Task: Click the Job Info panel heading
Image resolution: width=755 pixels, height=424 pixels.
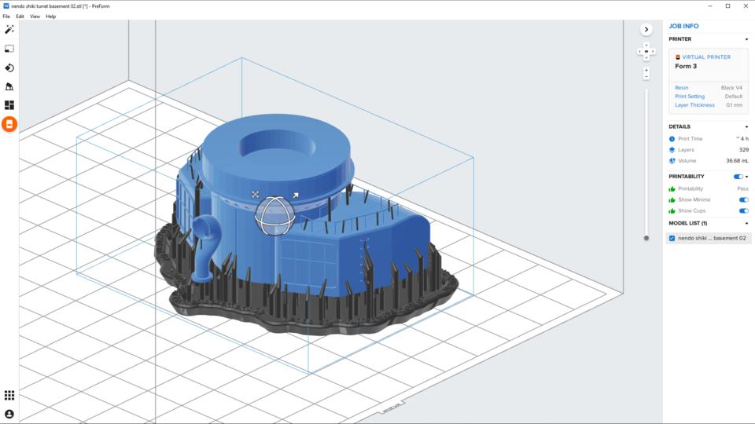Action: click(x=683, y=26)
